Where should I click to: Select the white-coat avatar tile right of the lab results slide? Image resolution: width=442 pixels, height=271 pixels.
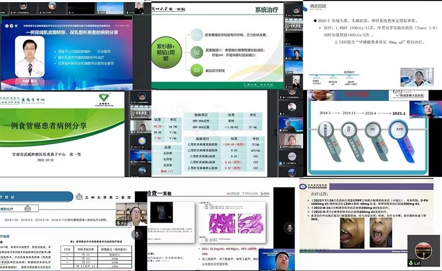click(292, 107)
